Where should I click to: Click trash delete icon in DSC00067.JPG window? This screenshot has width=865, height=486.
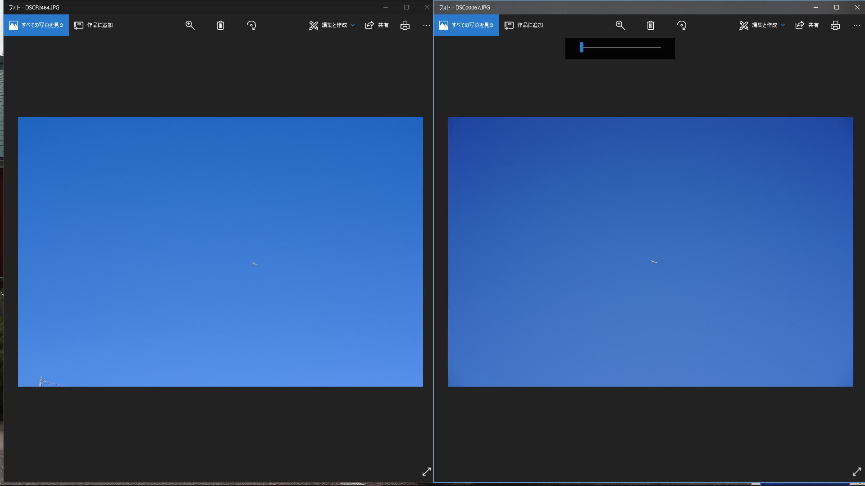651,25
